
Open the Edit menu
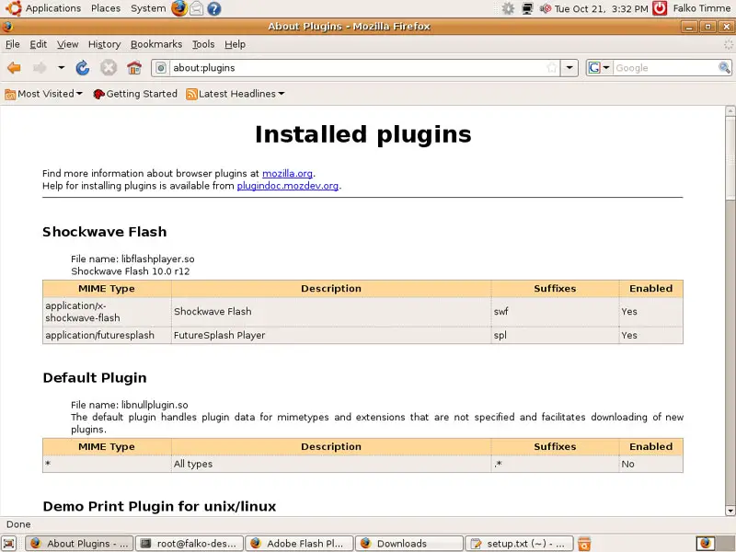click(38, 44)
